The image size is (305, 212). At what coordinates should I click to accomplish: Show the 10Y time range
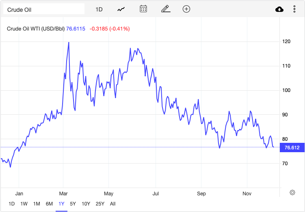[86, 203]
